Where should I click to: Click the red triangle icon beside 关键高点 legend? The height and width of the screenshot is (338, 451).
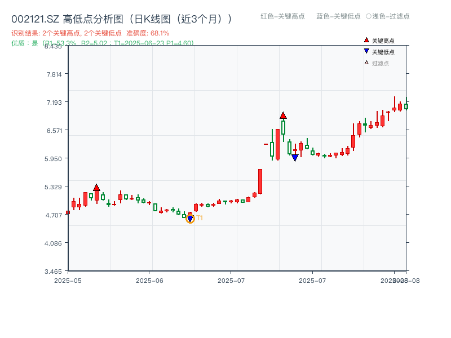click(366, 40)
